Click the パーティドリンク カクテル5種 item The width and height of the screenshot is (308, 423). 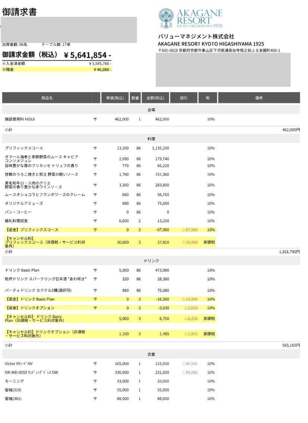(x=38, y=291)
